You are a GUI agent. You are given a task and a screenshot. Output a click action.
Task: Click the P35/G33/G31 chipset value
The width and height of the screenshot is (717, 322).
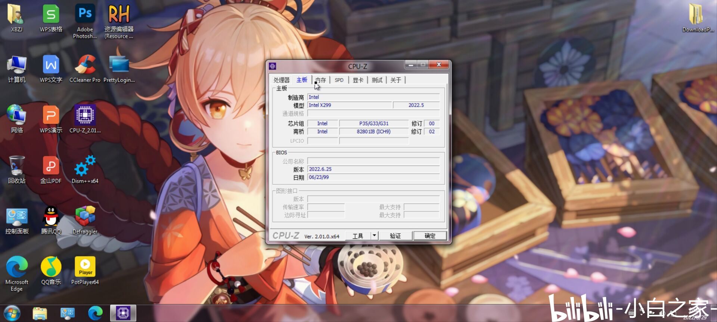pyautogui.click(x=374, y=124)
